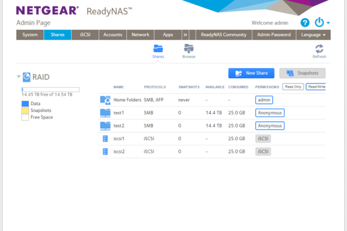The height and width of the screenshot is (231, 347).
Task: Click the test1 share folder icon
Action: pos(105,113)
